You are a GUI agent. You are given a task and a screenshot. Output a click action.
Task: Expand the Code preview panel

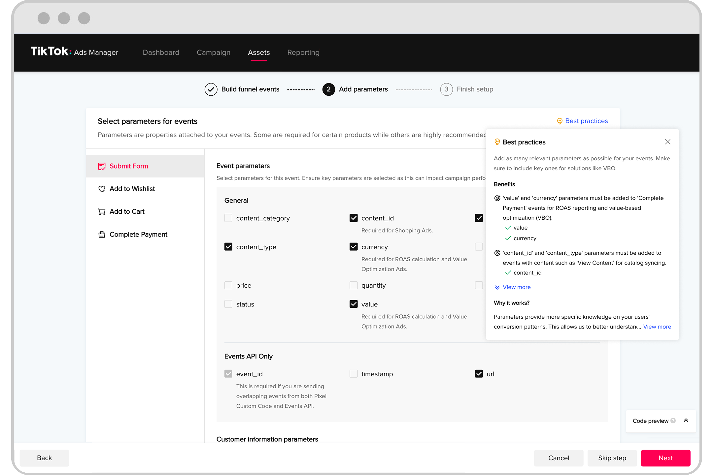686,421
